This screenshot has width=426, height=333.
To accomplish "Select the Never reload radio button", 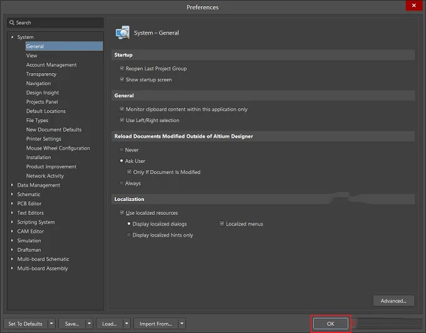I will (x=122, y=150).
